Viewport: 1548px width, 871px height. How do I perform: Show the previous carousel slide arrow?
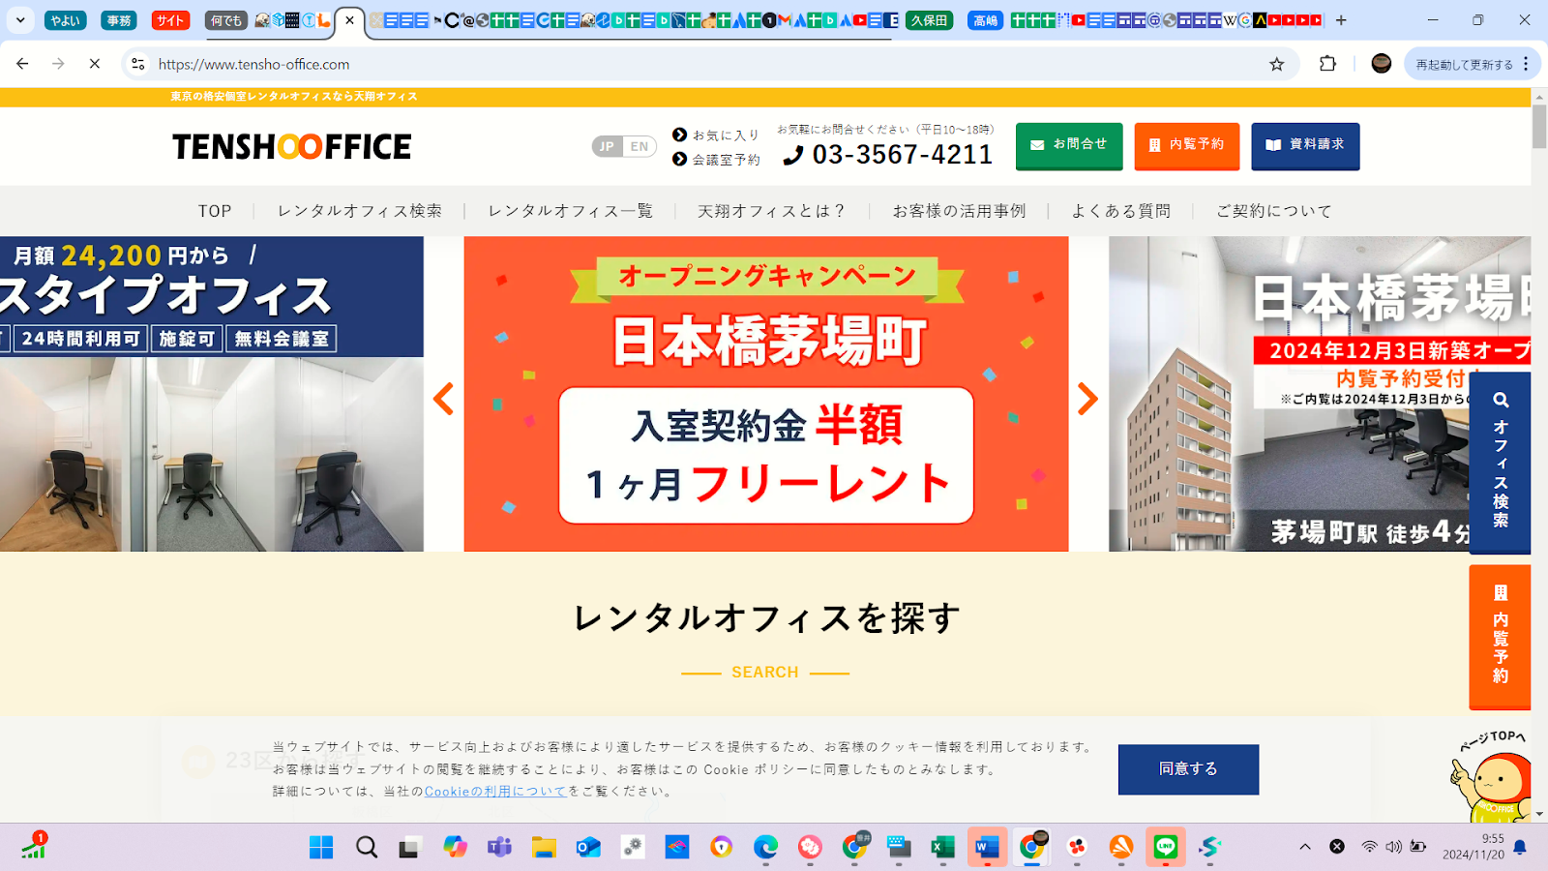pyautogui.click(x=443, y=399)
